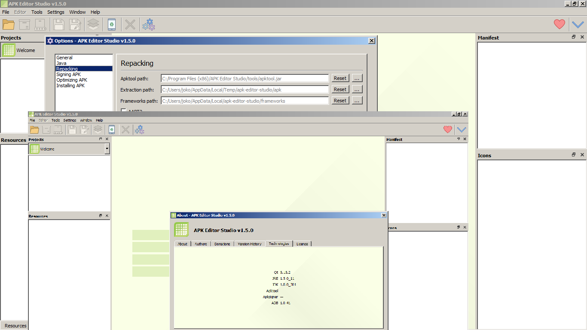Switch to the About tab in About dialog
The height and width of the screenshot is (330, 587).
tap(183, 244)
